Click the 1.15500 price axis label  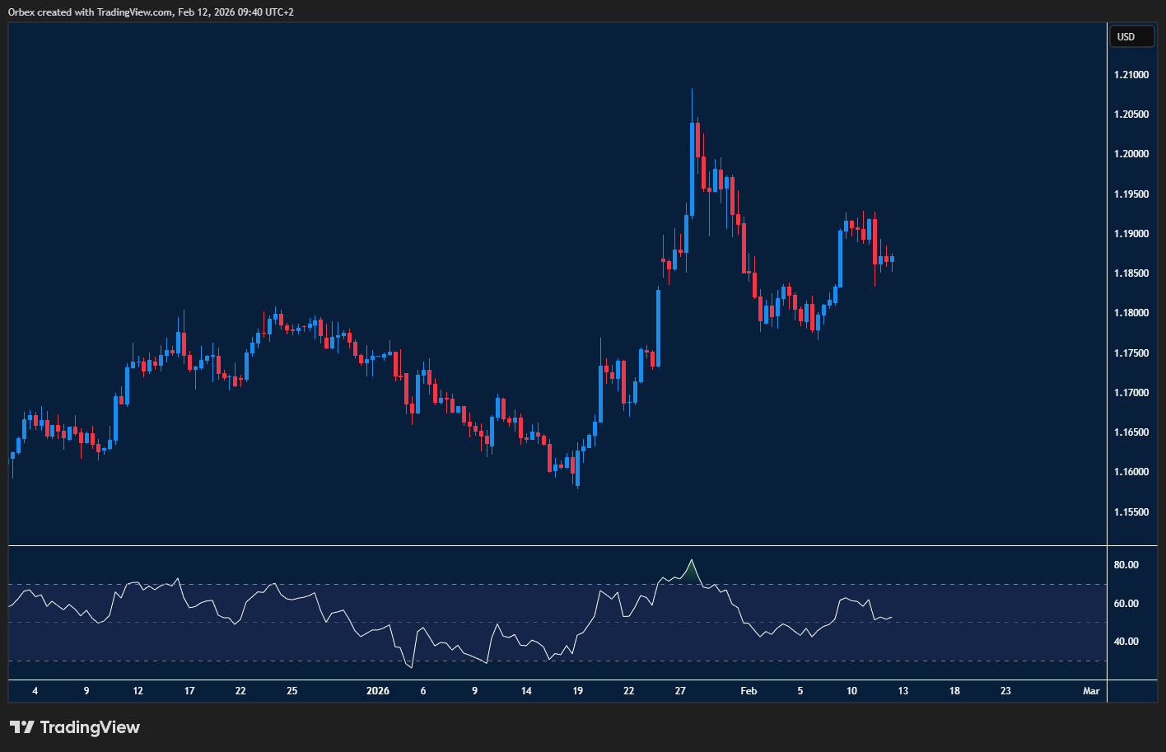[x=1131, y=512]
